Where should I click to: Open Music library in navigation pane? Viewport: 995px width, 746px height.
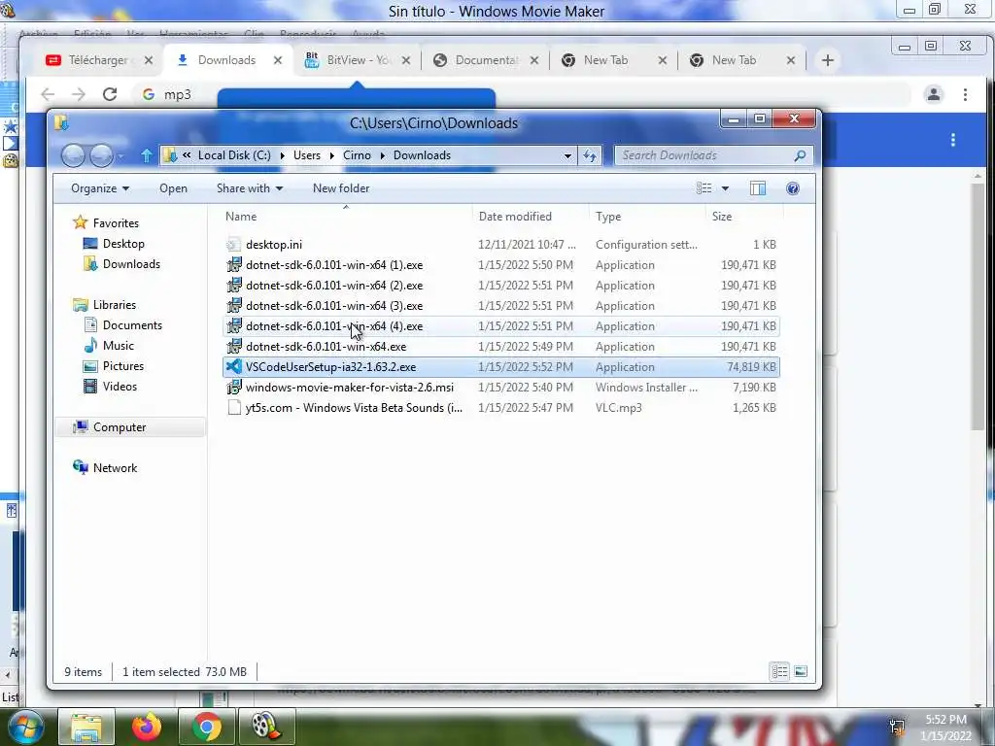coord(118,345)
